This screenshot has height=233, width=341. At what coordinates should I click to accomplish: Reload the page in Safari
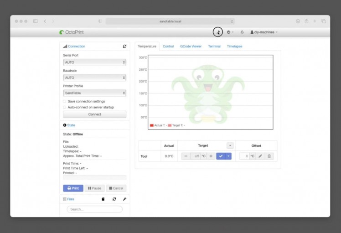[232, 21]
